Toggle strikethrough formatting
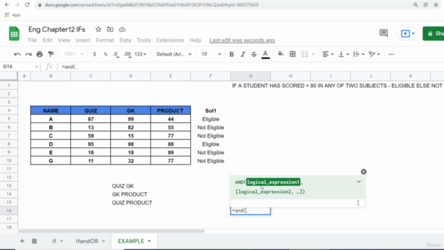 (254, 54)
